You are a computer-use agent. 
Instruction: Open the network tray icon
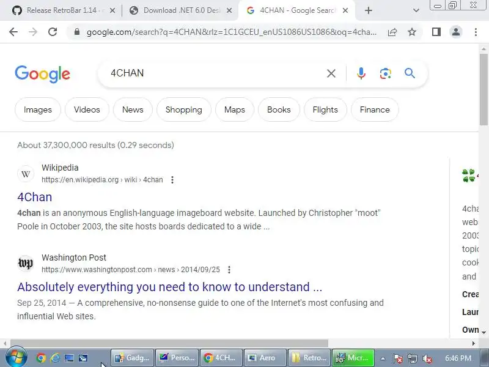[412, 358]
